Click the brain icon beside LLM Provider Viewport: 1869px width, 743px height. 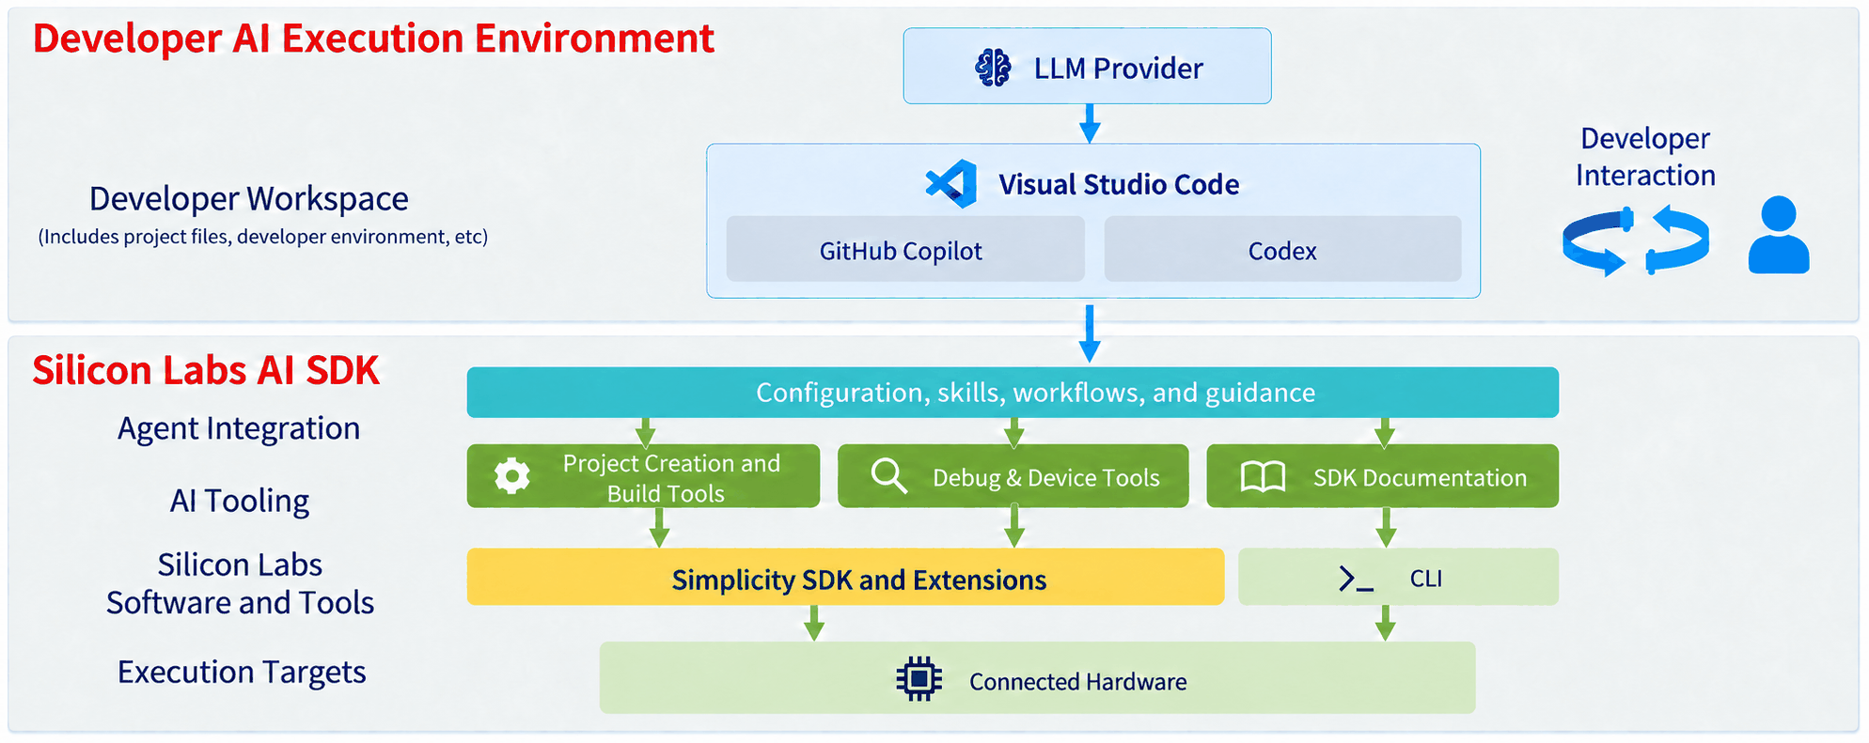tap(993, 68)
